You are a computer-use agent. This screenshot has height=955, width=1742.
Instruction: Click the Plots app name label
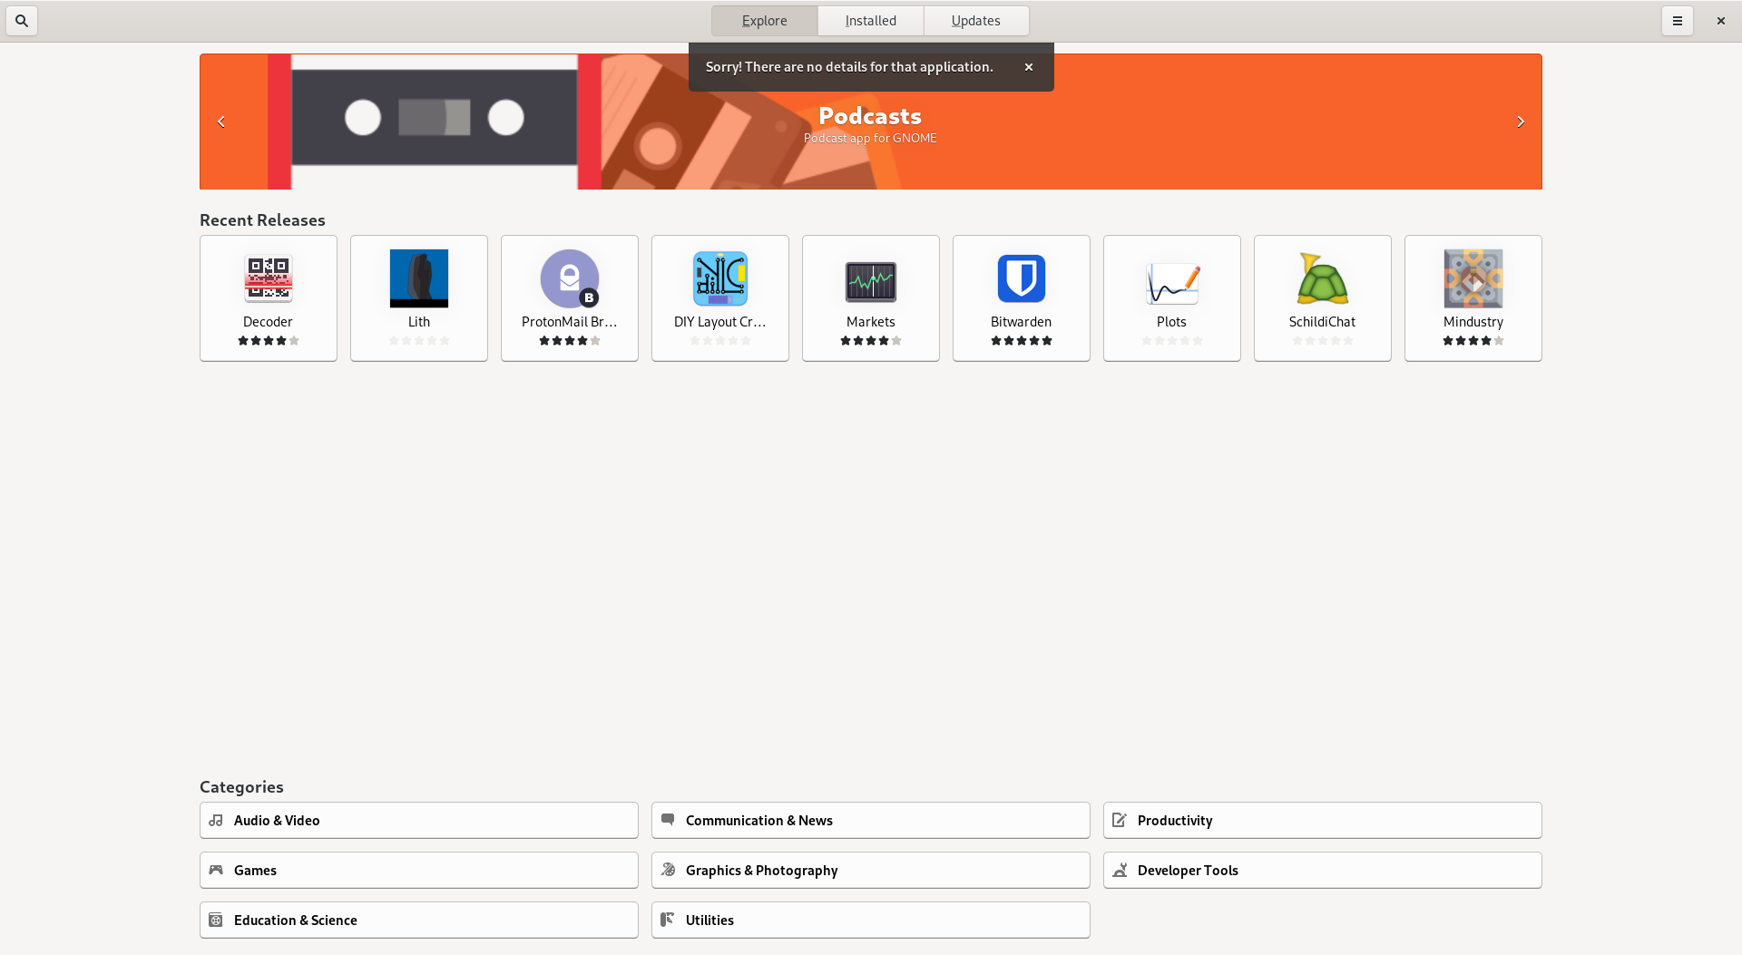click(1172, 322)
